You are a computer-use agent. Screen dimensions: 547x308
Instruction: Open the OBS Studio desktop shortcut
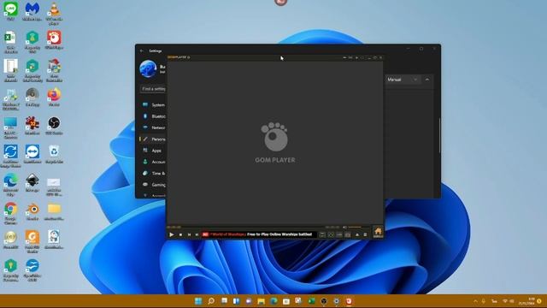tap(54, 126)
